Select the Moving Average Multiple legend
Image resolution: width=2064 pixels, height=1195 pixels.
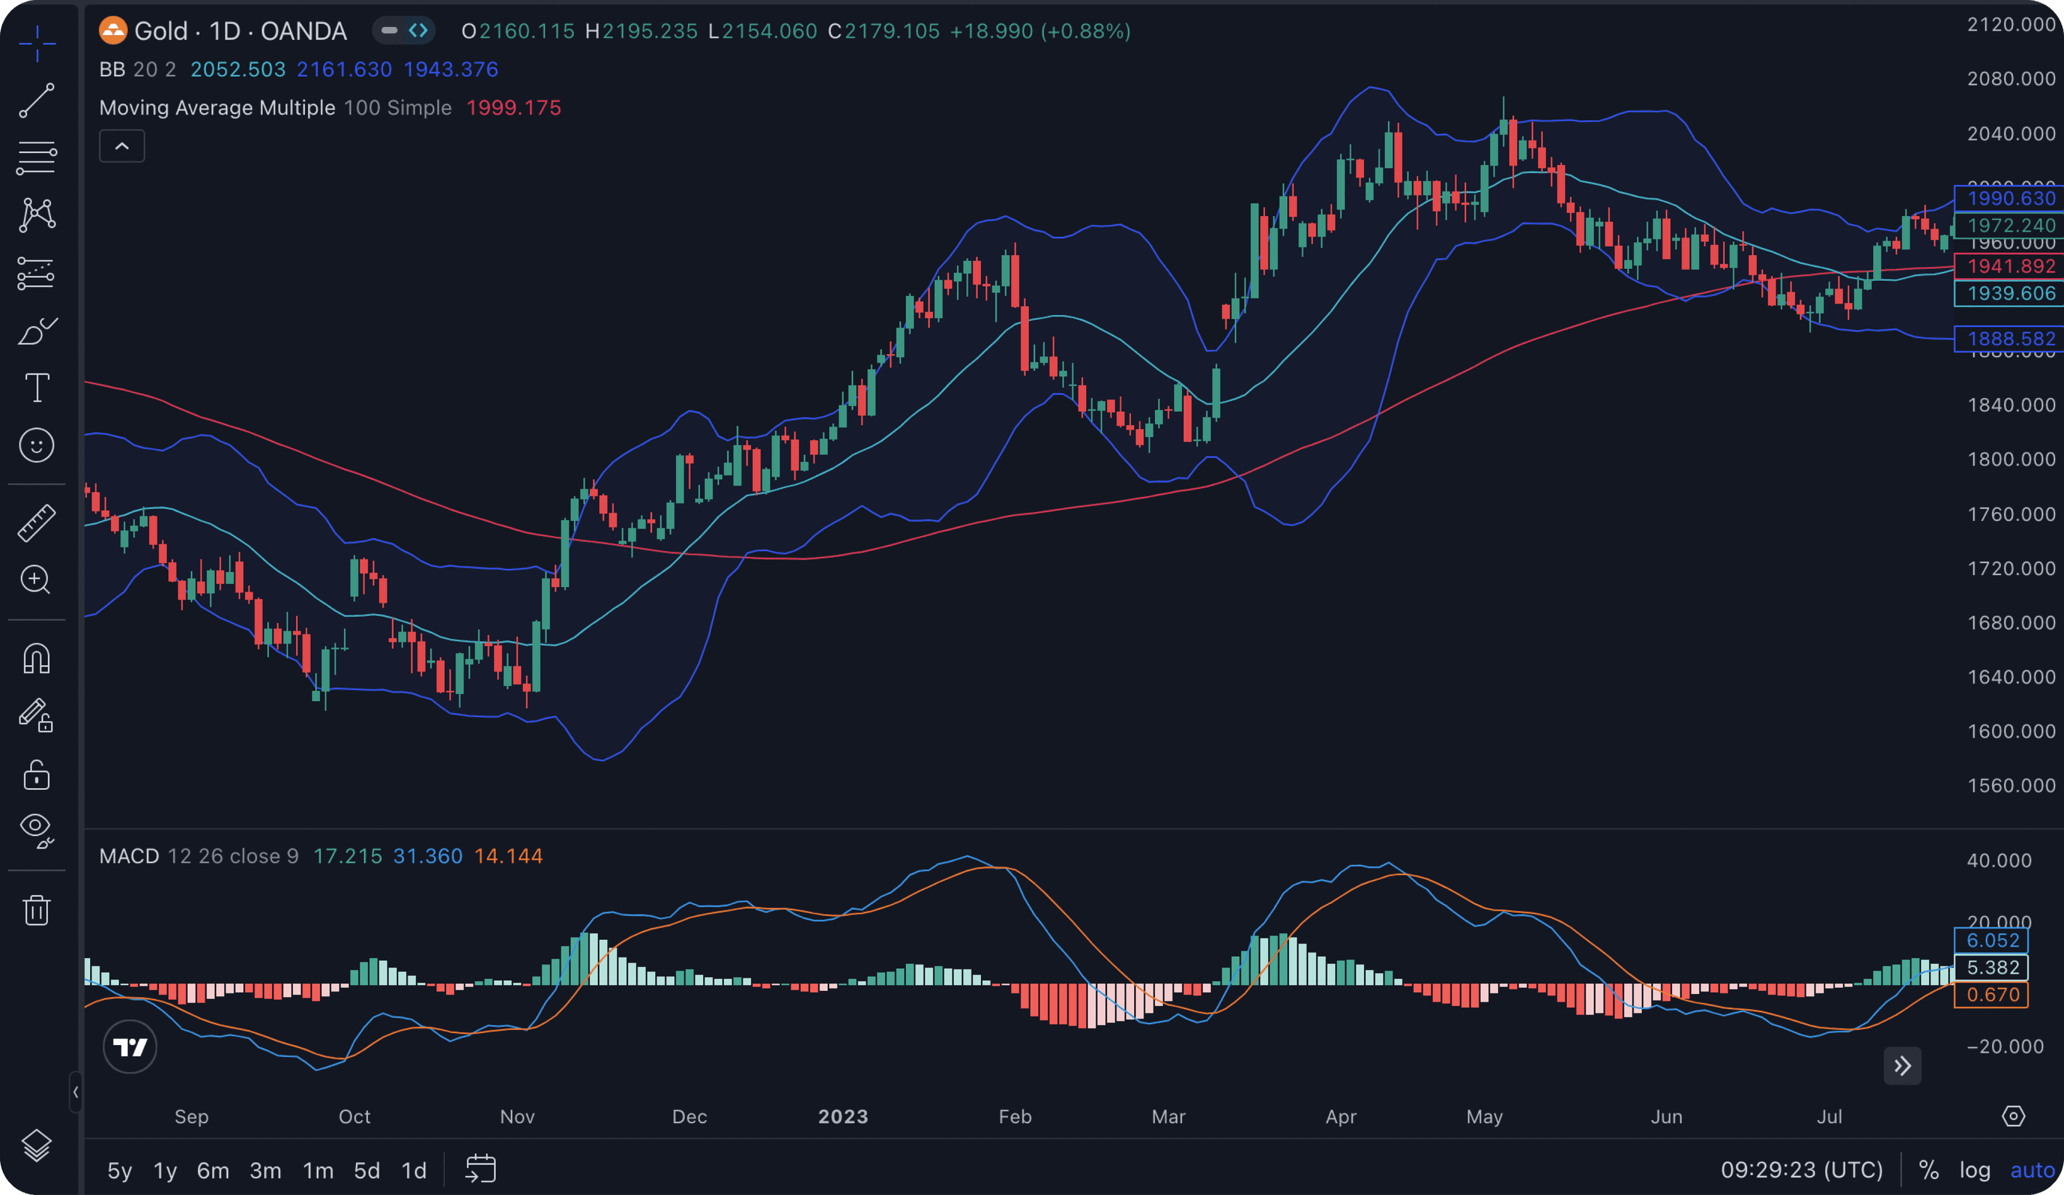pos(275,107)
